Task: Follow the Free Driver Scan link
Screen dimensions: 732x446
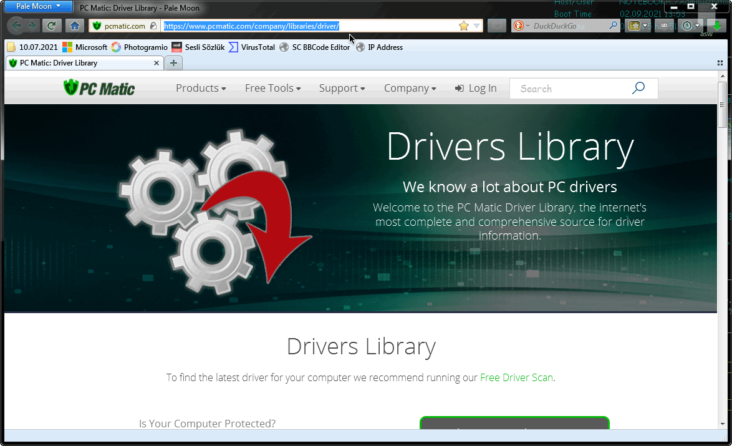Action: (x=516, y=377)
